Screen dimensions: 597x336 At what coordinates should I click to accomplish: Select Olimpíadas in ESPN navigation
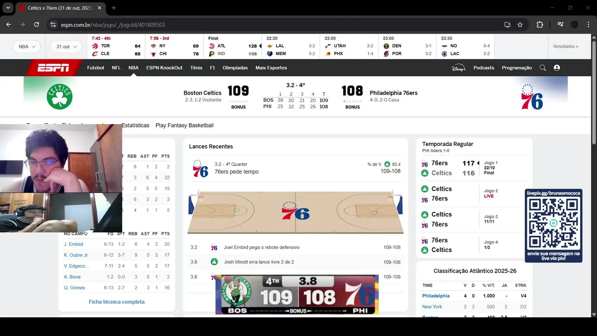pyautogui.click(x=235, y=68)
